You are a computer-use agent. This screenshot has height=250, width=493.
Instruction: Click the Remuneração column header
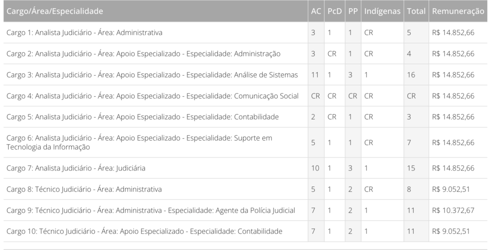point(458,11)
